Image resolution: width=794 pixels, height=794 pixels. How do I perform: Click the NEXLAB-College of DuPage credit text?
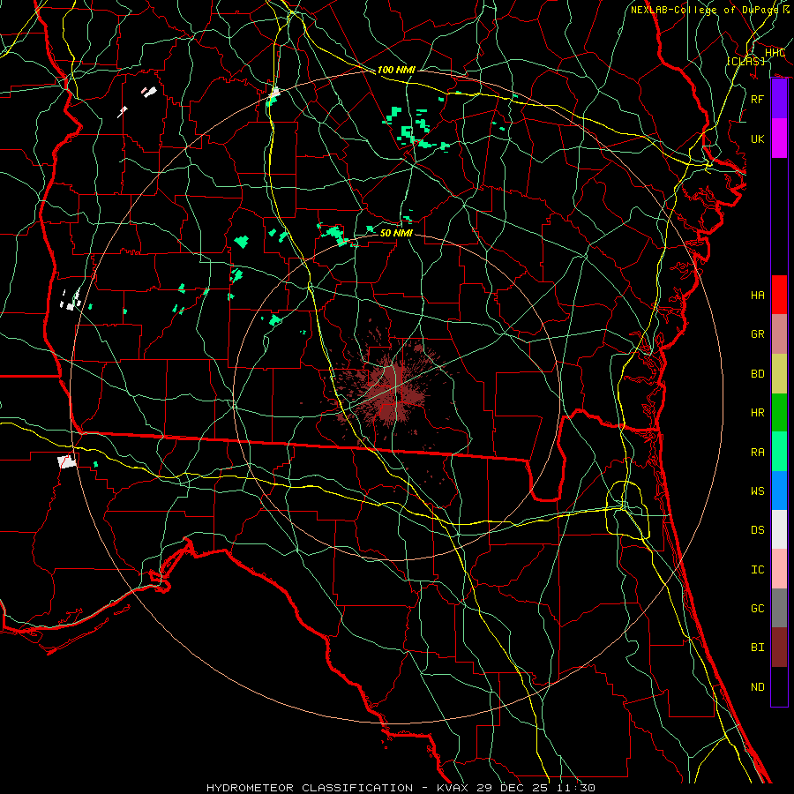point(710,10)
